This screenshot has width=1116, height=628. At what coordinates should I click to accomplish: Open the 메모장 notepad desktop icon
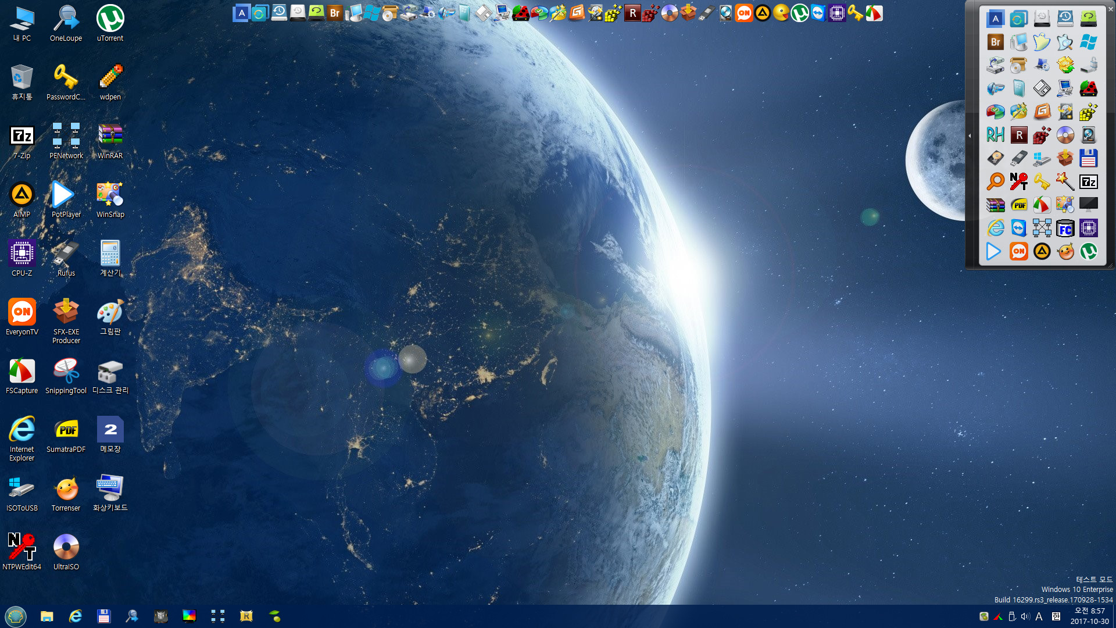tap(110, 435)
